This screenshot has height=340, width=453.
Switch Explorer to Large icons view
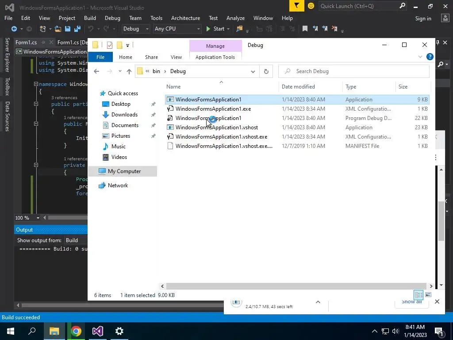tap(428, 295)
